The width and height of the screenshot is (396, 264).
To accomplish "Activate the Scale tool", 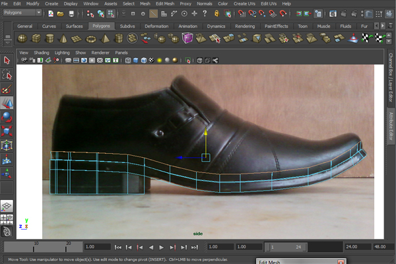I will (7, 131).
